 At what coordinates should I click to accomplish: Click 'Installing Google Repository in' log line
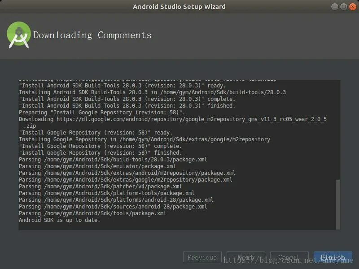[144, 139]
